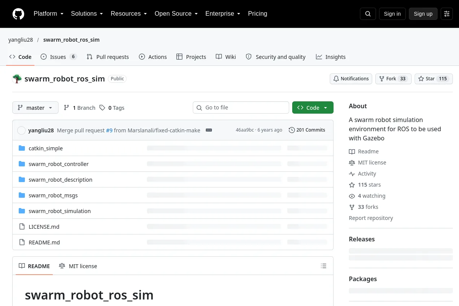This screenshot has height=306, width=459.
Task: Click the Go to file search field
Action: (x=241, y=107)
